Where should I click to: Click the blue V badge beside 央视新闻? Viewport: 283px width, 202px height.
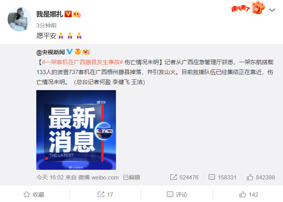(70, 52)
